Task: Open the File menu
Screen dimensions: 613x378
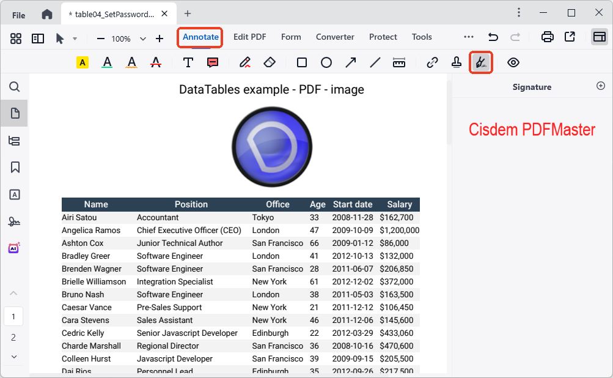Action: click(x=17, y=13)
